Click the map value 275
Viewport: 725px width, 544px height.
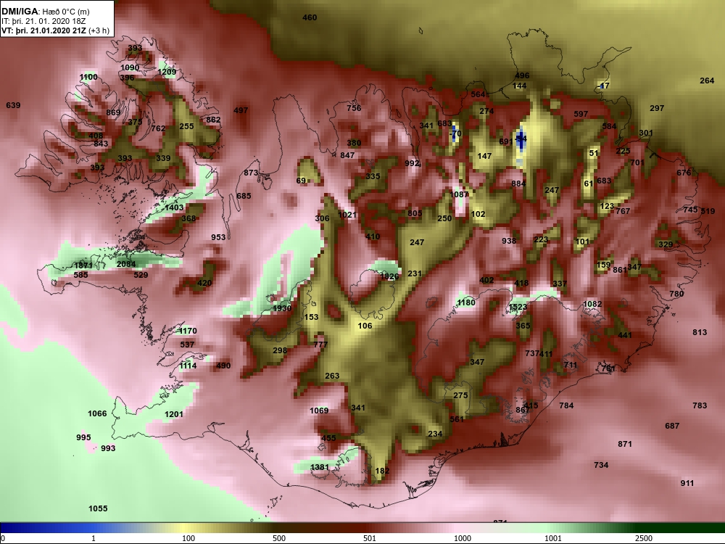click(460, 395)
